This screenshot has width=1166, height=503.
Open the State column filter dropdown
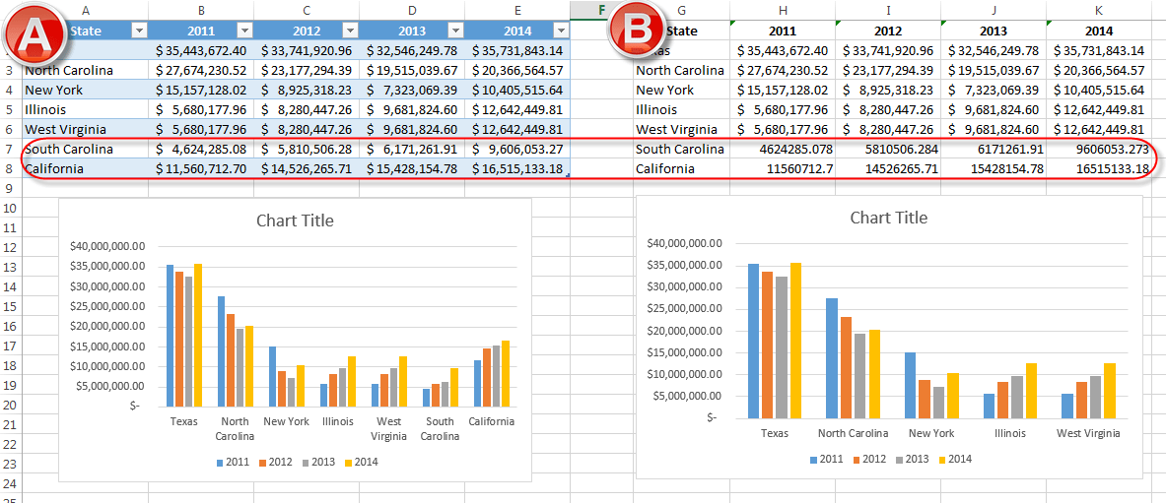point(139,31)
